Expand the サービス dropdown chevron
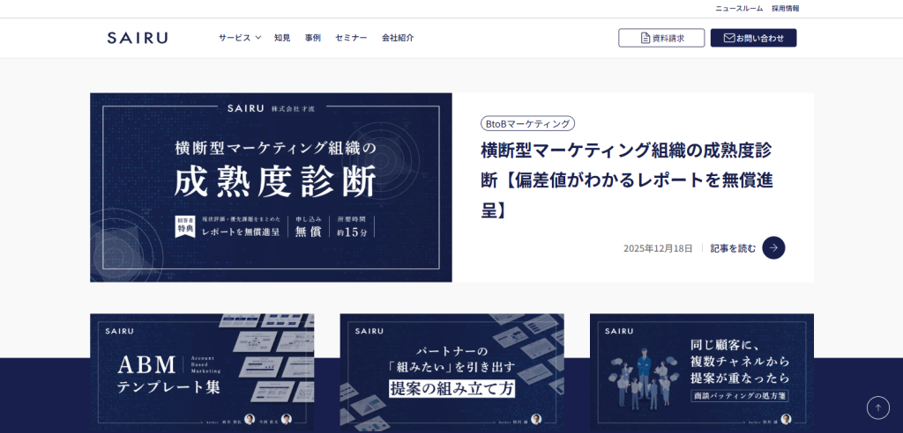 [258, 37]
